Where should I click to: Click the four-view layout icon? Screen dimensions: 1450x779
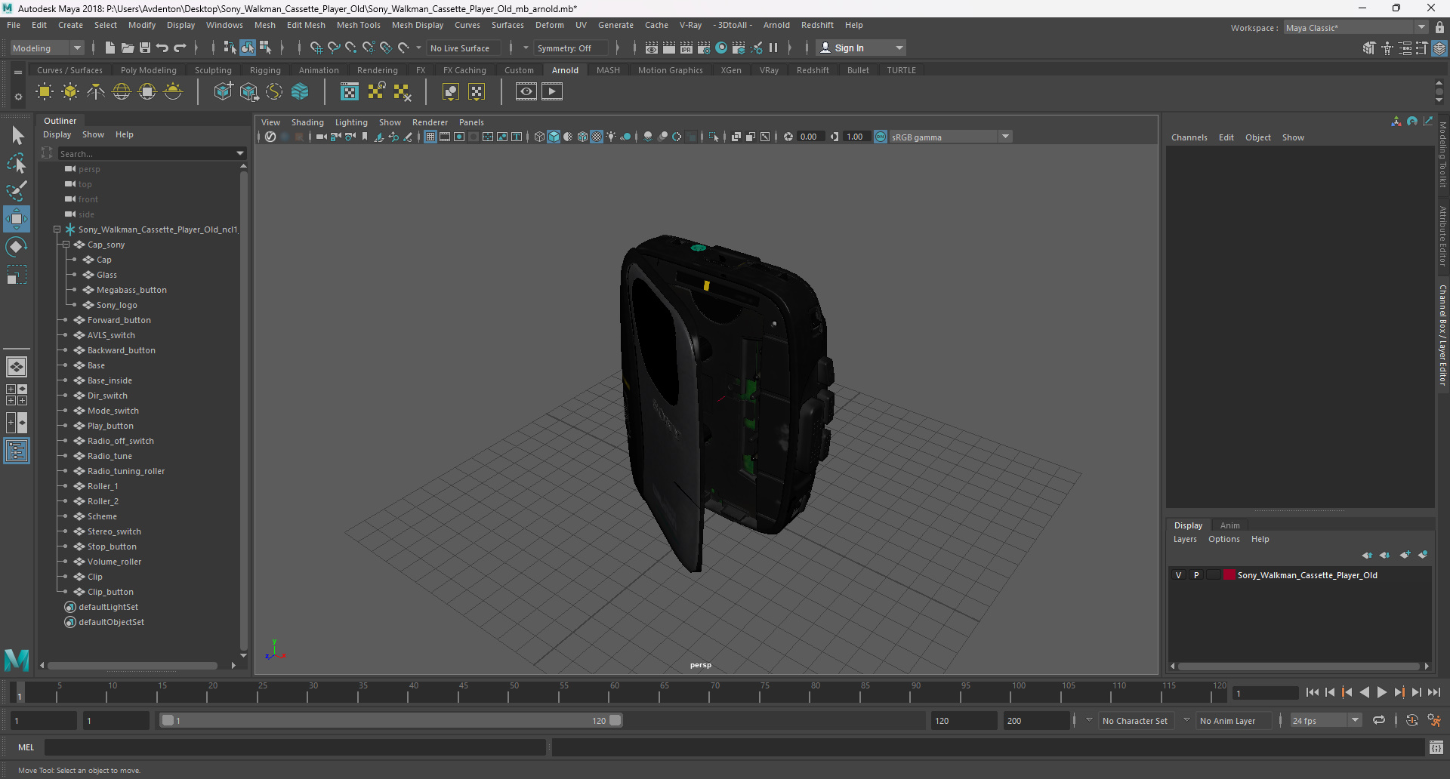point(17,395)
